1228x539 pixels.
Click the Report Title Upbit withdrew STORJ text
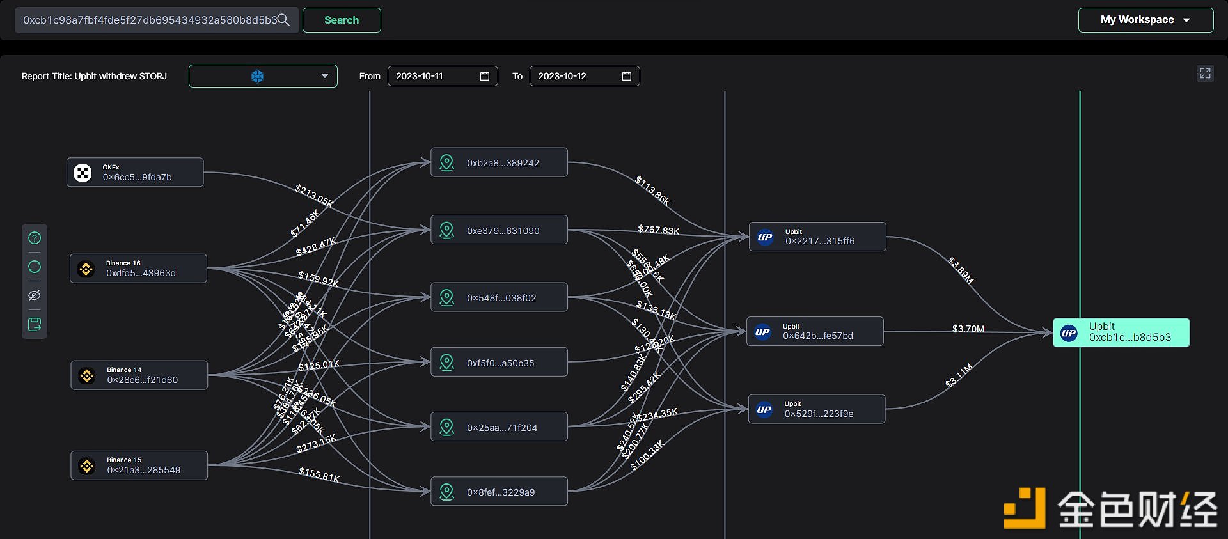coord(94,76)
